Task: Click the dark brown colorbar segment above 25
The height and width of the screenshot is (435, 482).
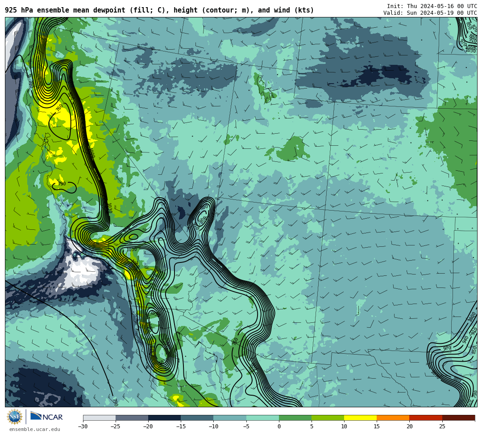Action: pos(459,418)
